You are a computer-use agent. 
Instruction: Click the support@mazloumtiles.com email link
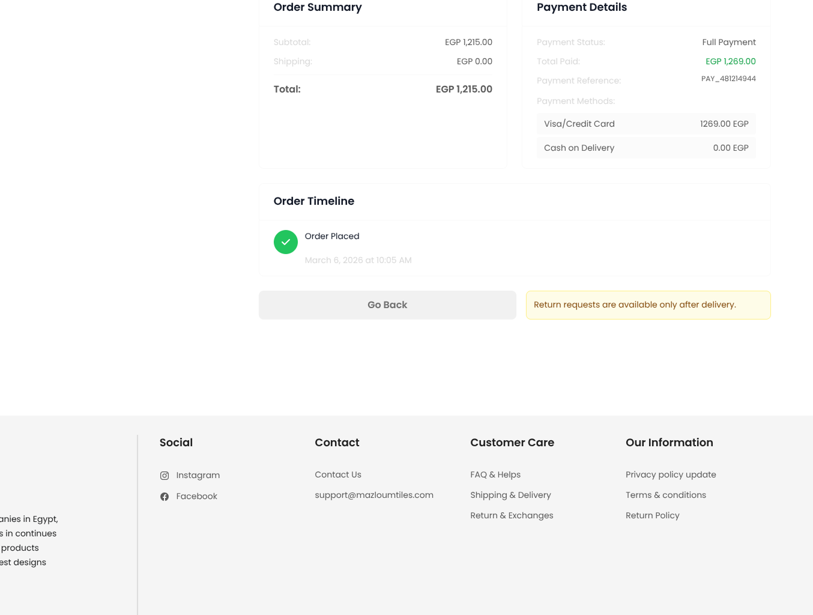pyautogui.click(x=374, y=495)
